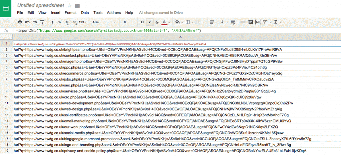Select cell with email-marketing.php URL
This screenshot has width=341, height=156.
click(x=177, y=121)
